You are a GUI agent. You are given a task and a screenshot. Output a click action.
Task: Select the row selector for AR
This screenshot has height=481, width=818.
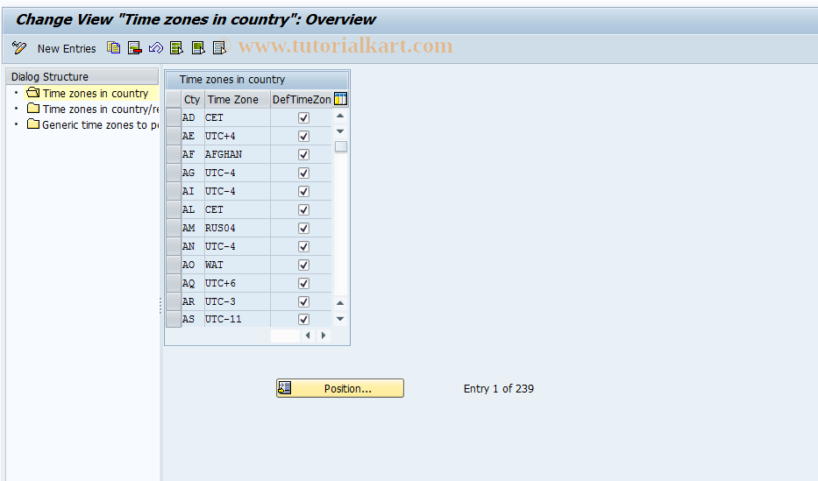(174, 301)
